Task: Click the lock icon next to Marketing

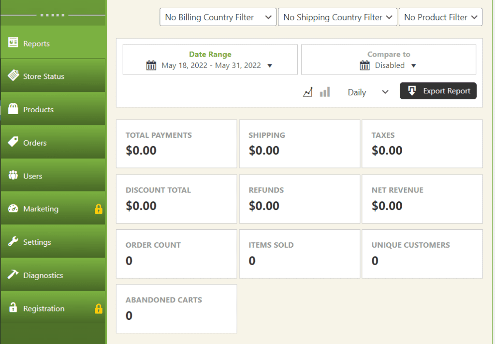Action: tap(98, 209)
